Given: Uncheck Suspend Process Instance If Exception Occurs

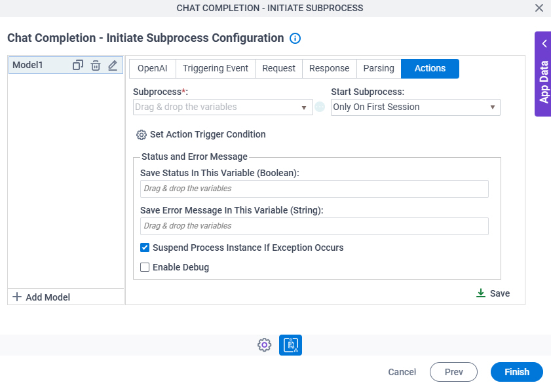Looking at the screenshot, I should pyautogui.click(x=145, y=248).
